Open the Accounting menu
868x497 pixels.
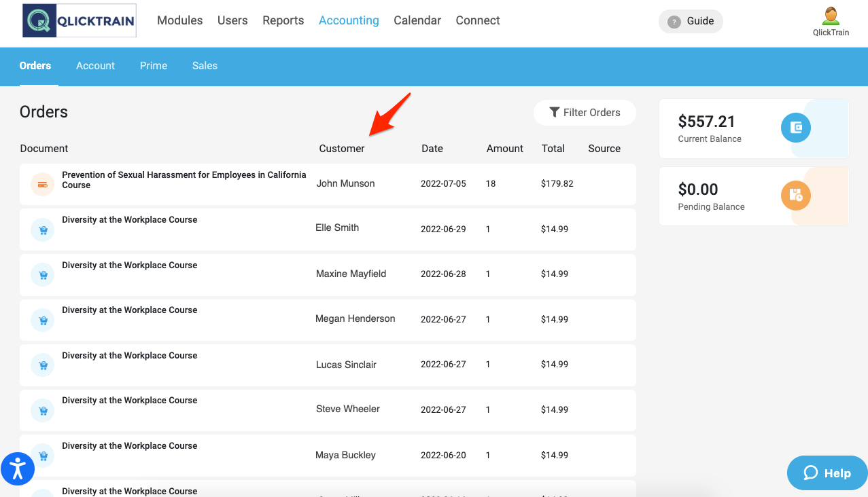[349, 20]
